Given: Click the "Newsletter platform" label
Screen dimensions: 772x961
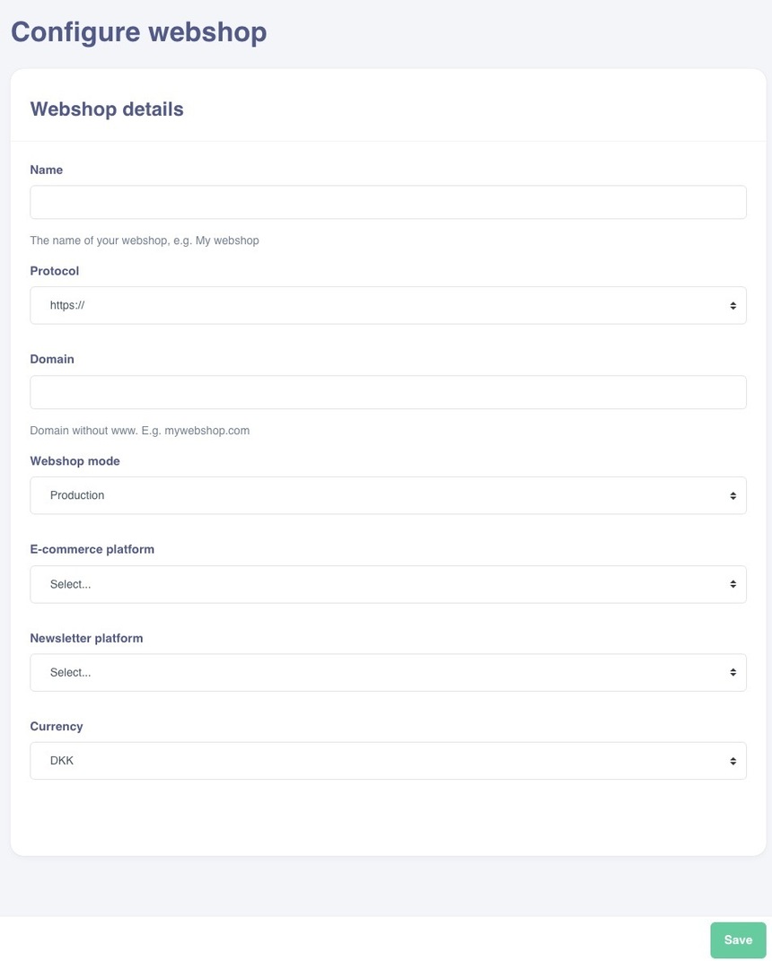Looking at the screenshot, I should (86, 639).
